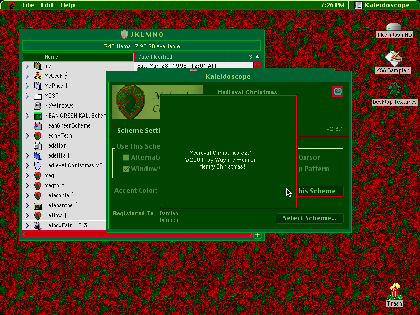Click the Medieval Christmas scheme preview image
Screen dimensions: 420x315
[x=136, y=102]
